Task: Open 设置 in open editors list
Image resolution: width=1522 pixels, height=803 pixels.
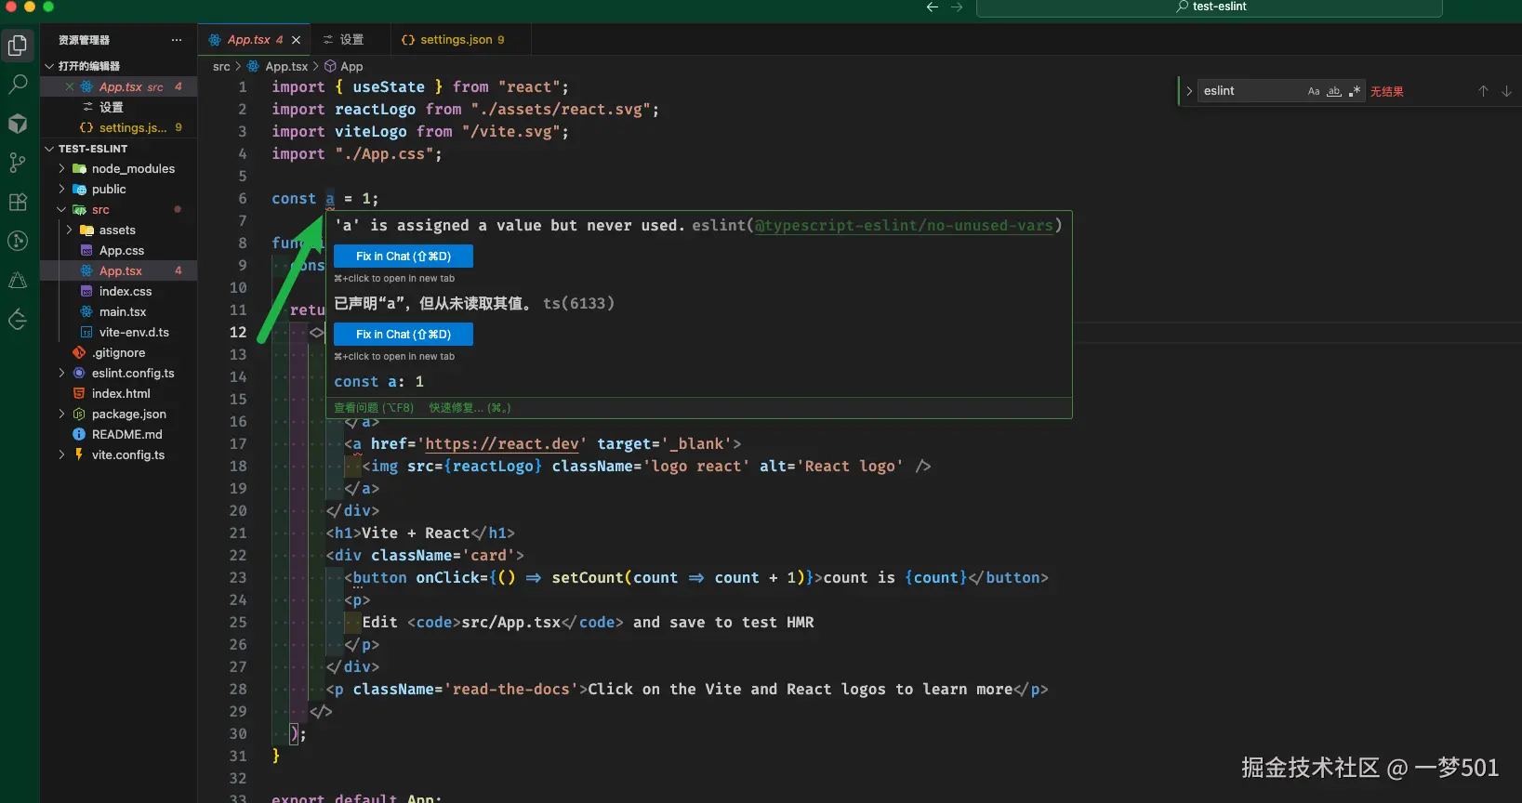Action: pyautogui.click(x=112, y=107)
